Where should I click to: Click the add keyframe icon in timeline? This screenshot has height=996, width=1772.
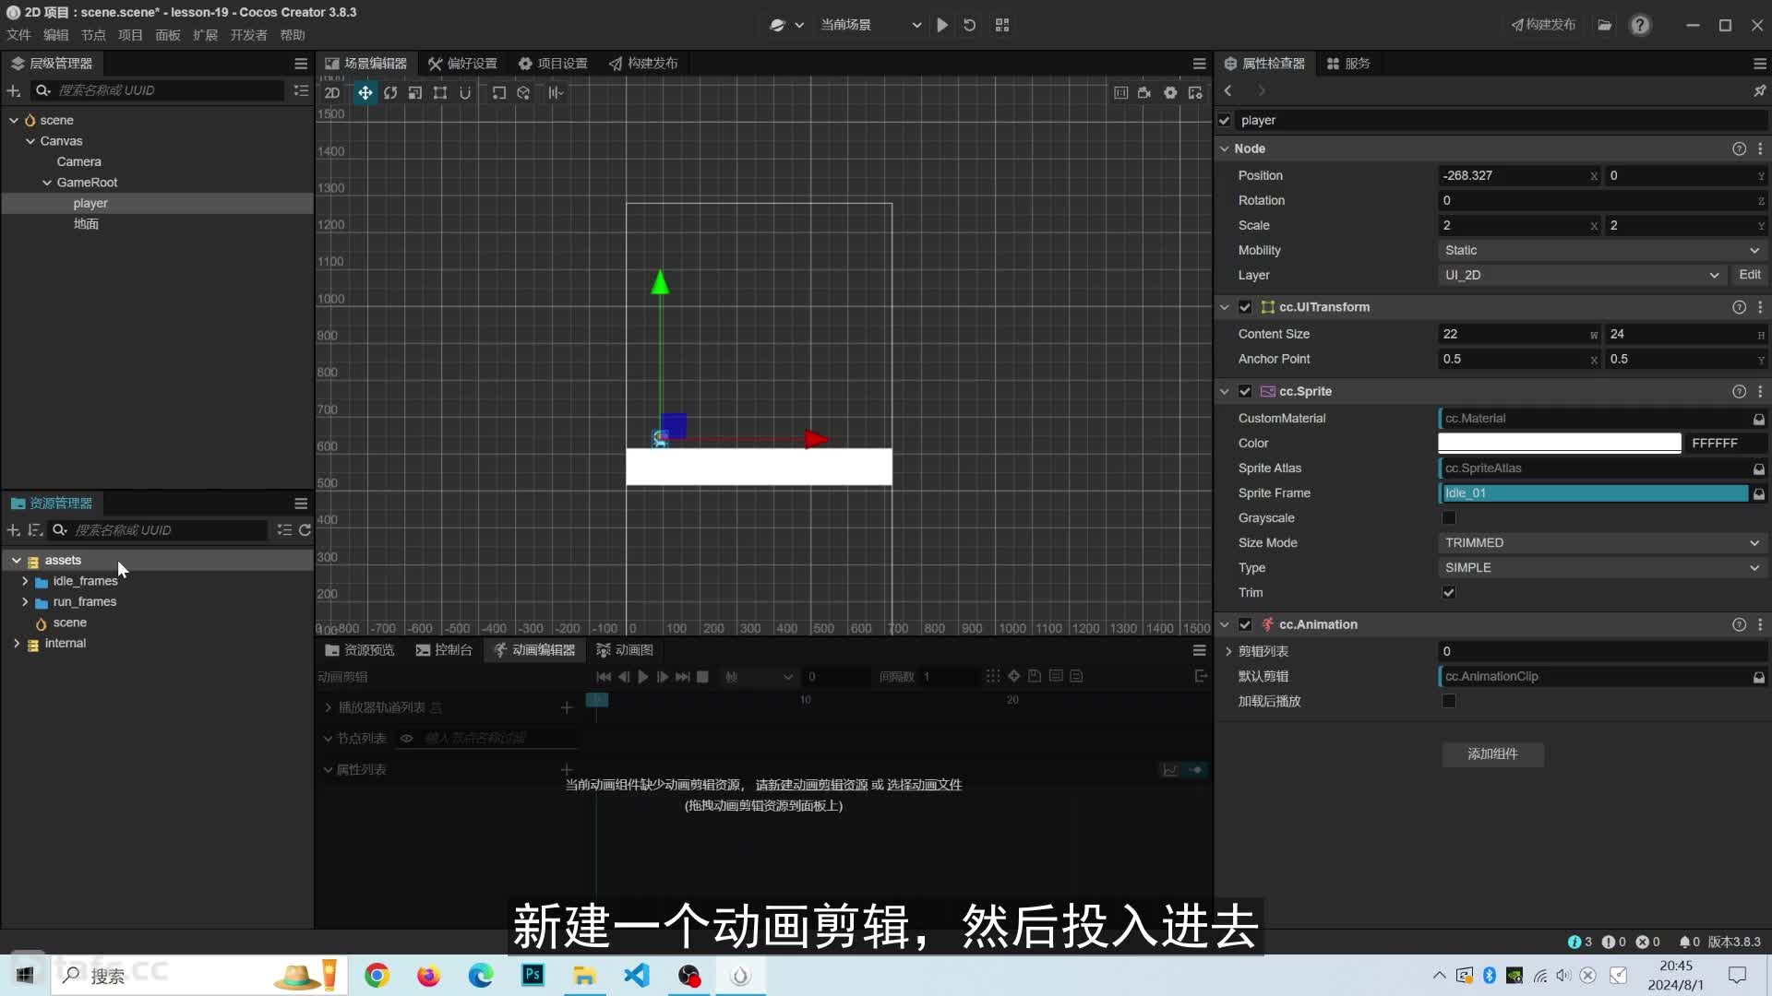1013,676
